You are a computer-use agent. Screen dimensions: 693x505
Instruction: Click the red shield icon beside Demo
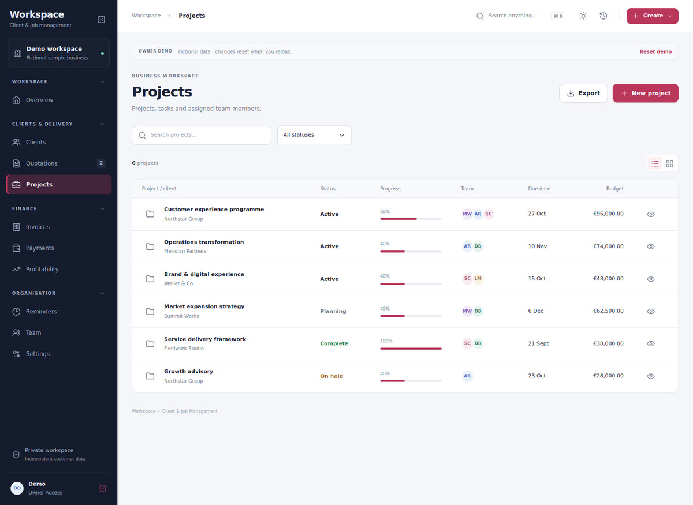coord(103,488)
